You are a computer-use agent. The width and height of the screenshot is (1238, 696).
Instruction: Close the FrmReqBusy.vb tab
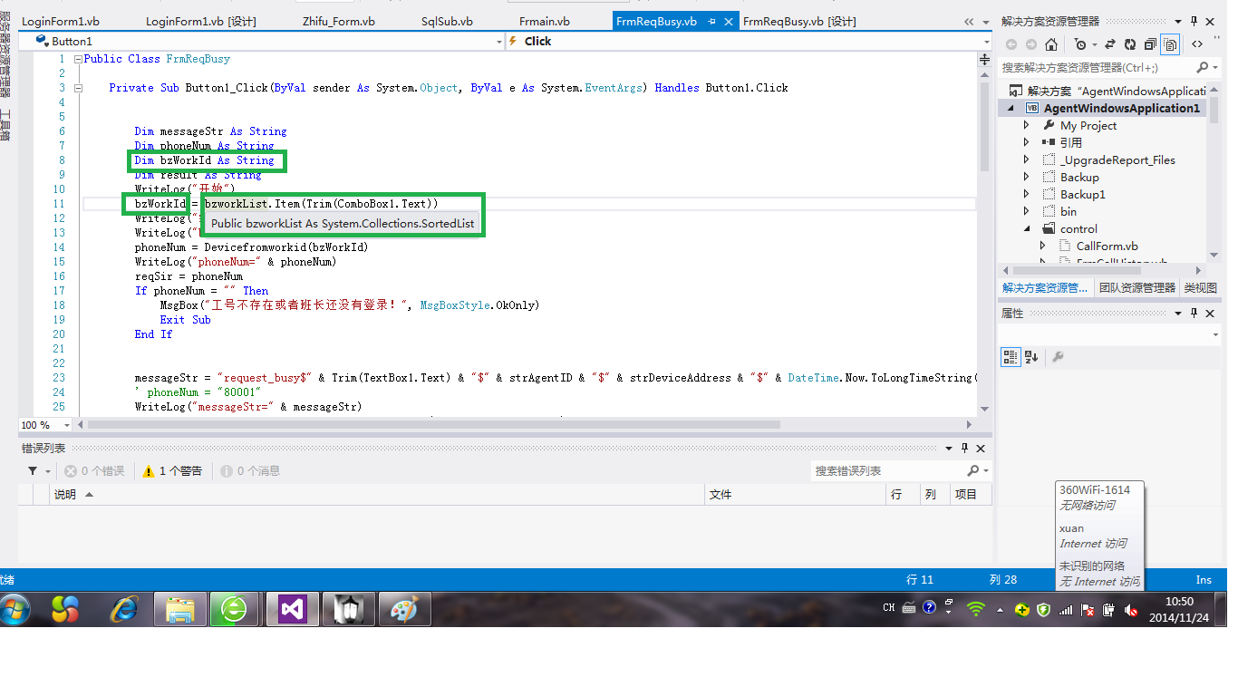[x=728, y=22]
